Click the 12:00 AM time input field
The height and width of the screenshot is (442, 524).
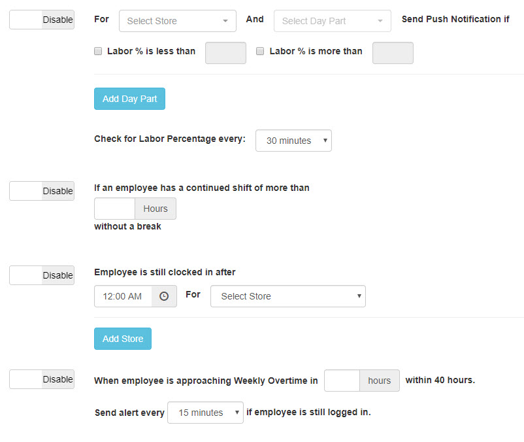pyautogui.click(x=123, y=296)
